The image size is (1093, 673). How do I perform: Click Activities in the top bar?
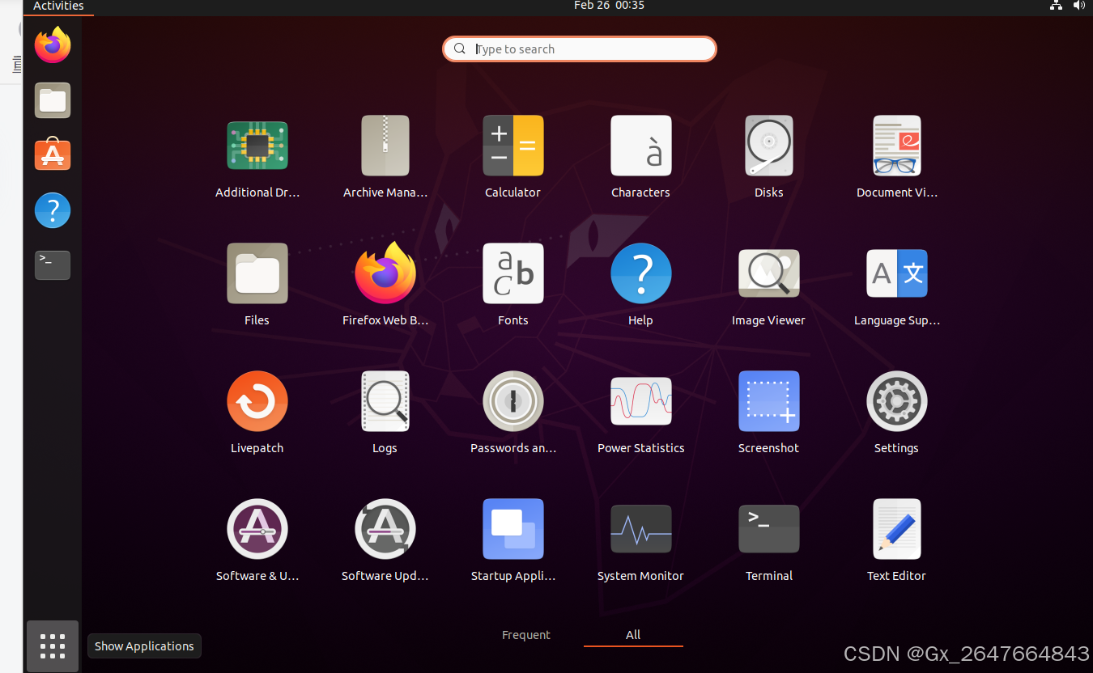click(x=58, y=6)
